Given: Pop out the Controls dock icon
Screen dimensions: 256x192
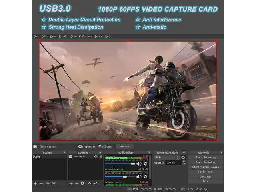Looking at the screenshot, I should pyautogui.click(x=221, y=152).
